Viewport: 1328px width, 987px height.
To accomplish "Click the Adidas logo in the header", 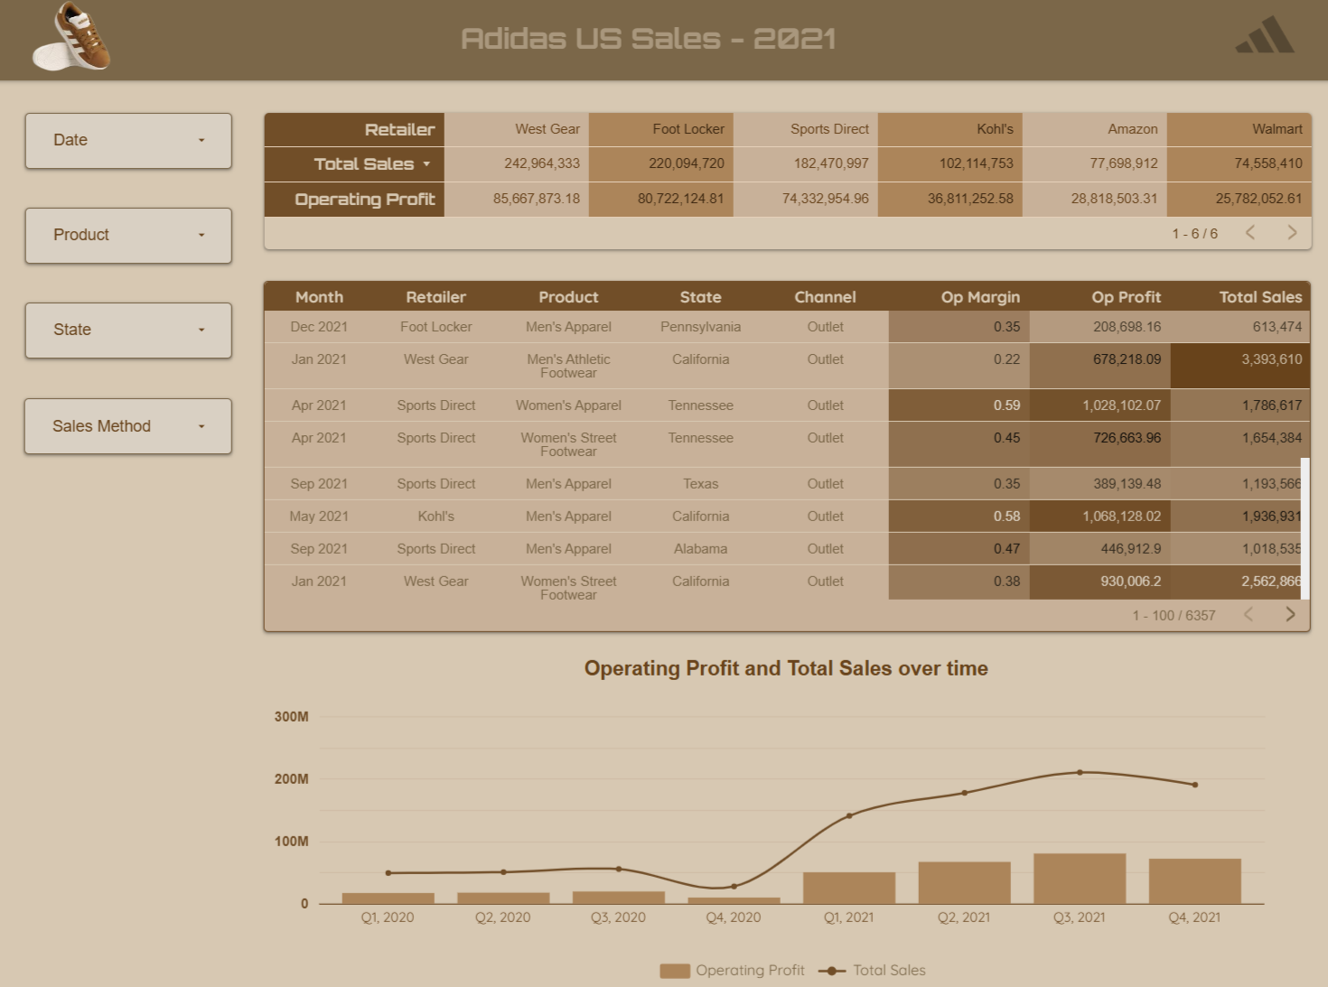I will click(1265, 34).
